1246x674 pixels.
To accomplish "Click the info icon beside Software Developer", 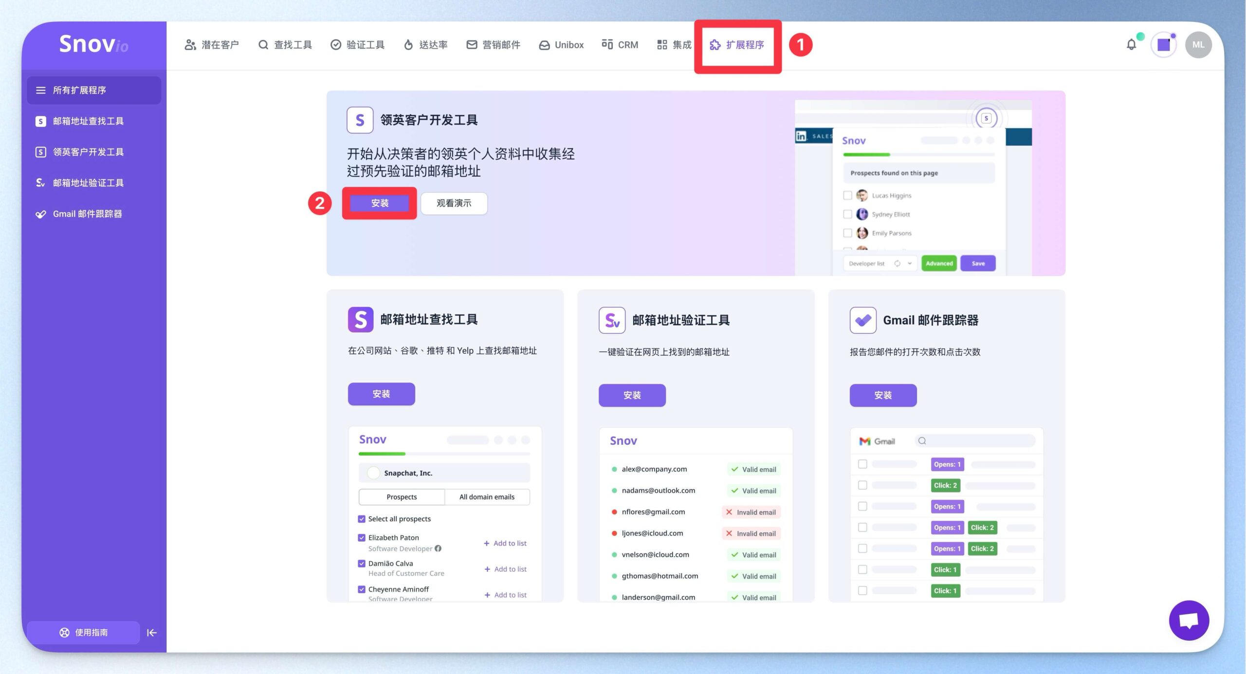I will [x=438, y=548].
